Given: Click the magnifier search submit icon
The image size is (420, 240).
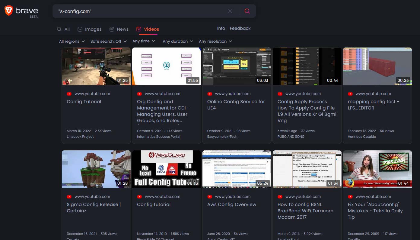Looking at the screenshot, I should [x=247, y=11].
